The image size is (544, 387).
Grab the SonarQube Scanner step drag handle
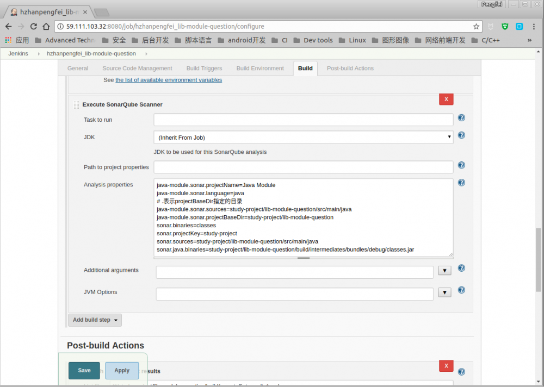point(76,105)
